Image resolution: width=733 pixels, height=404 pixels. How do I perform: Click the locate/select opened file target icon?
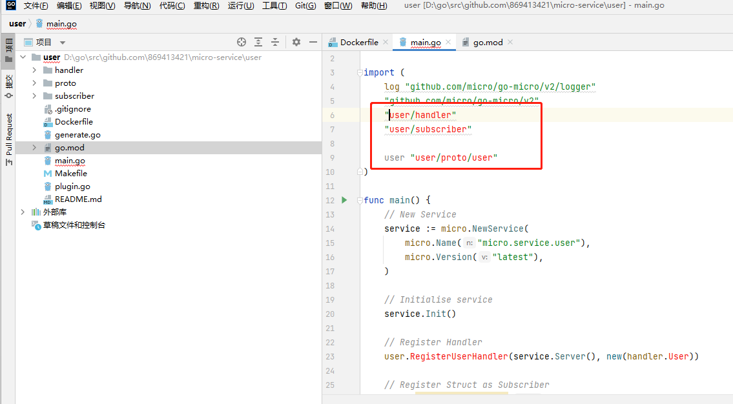(242, 42)
